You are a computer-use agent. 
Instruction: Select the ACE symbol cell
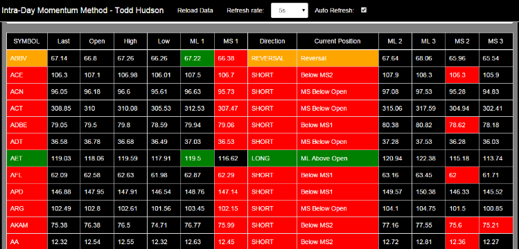(27, 75)
